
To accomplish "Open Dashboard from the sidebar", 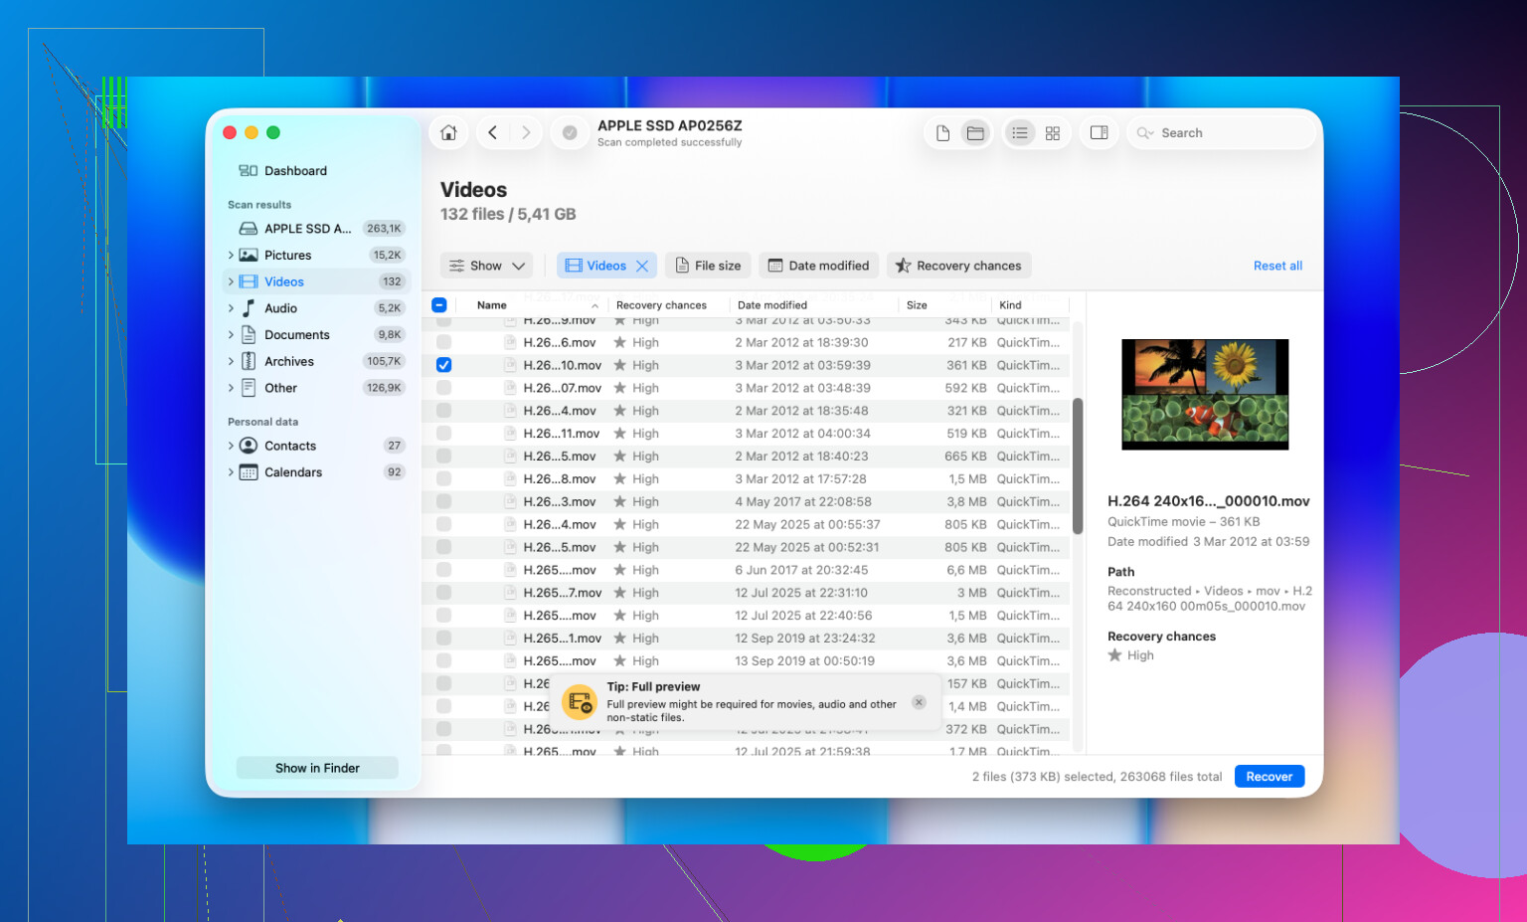I will pyautogui.click(x=295, y=171).
